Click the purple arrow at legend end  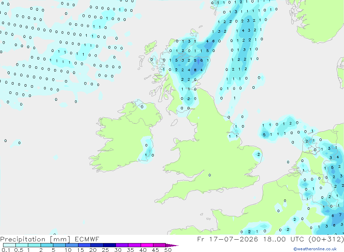point(172,245)
